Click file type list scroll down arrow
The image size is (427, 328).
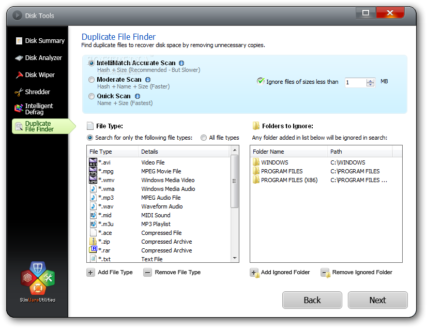point(235,258)
